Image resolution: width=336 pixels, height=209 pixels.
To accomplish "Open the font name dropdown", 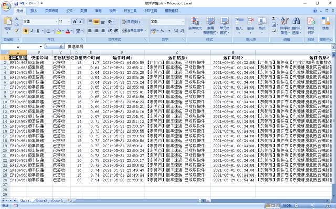I will (x=56, y=21).
